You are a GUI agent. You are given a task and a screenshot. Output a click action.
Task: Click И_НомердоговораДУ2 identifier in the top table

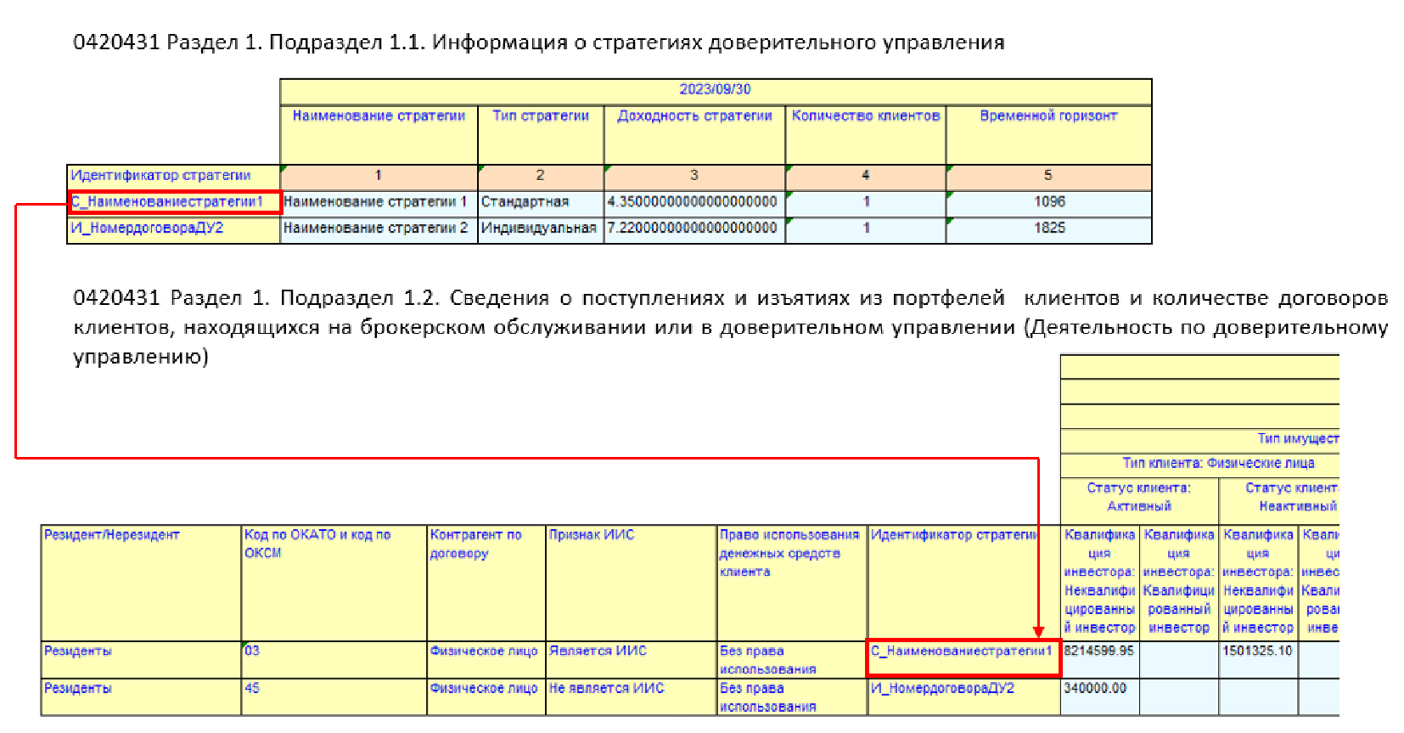point(148,228)
